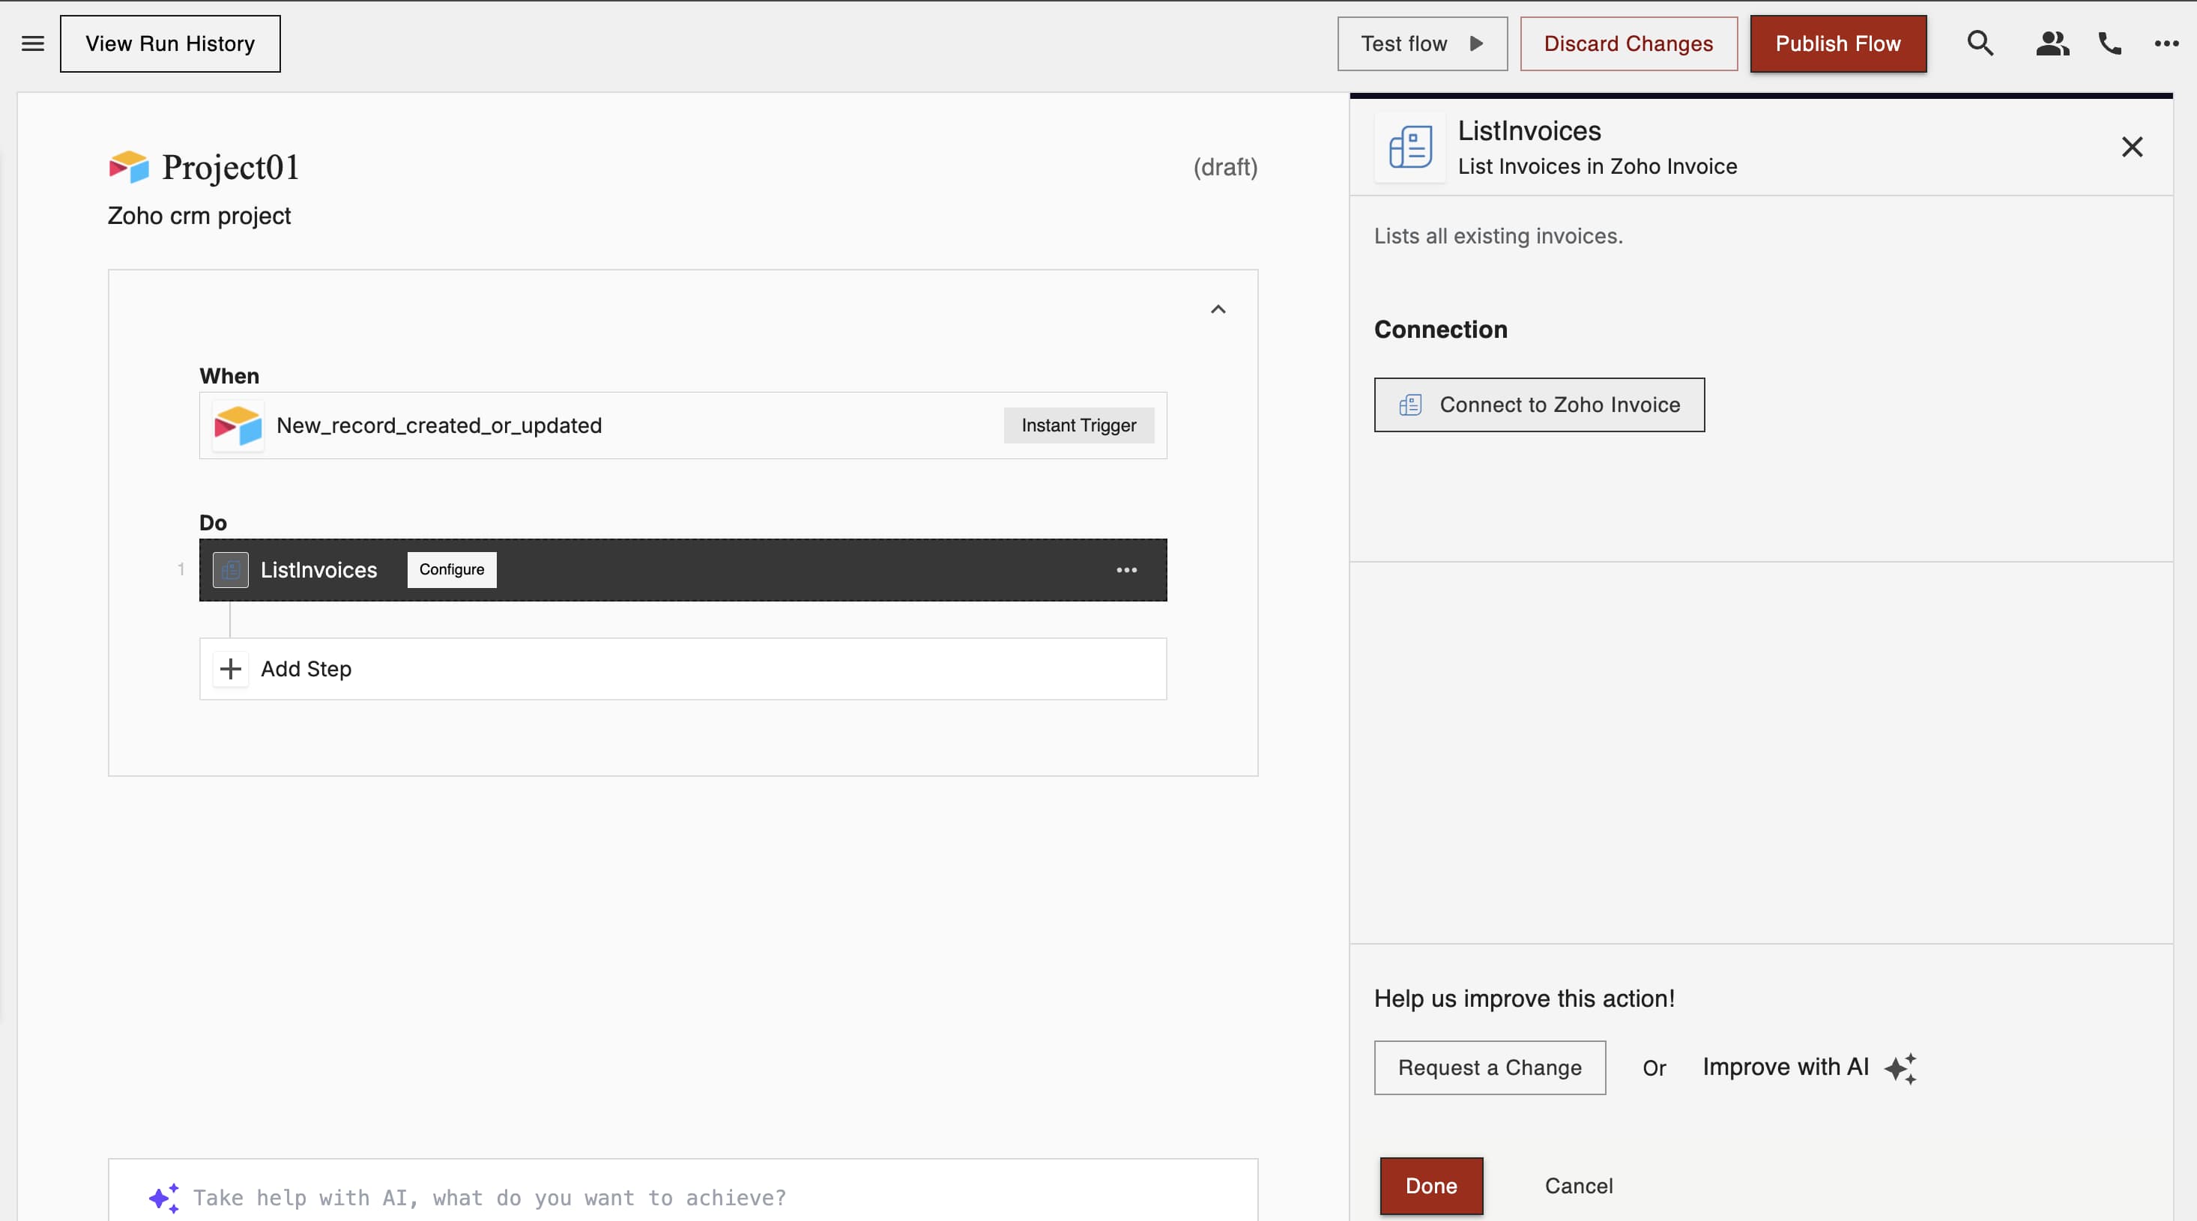
Task: Edit the Project01 flow title
Action: (x=231, y=167)
